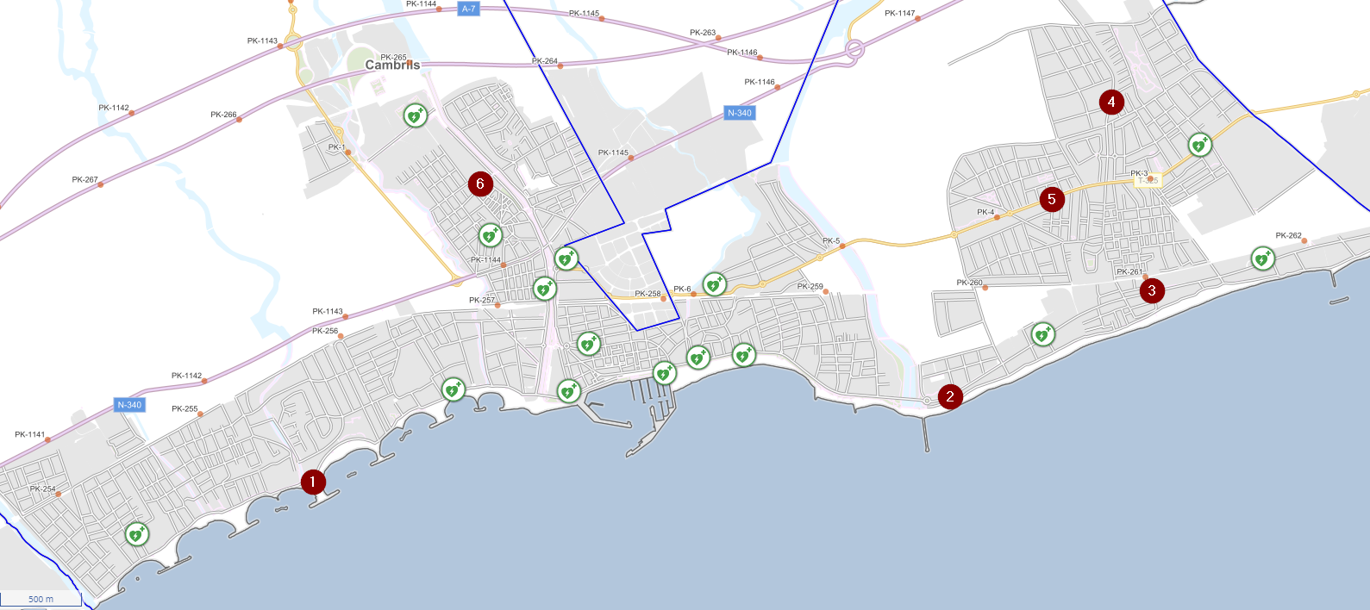Click the PK-1141 kilometre label

(x=30, y=435)
